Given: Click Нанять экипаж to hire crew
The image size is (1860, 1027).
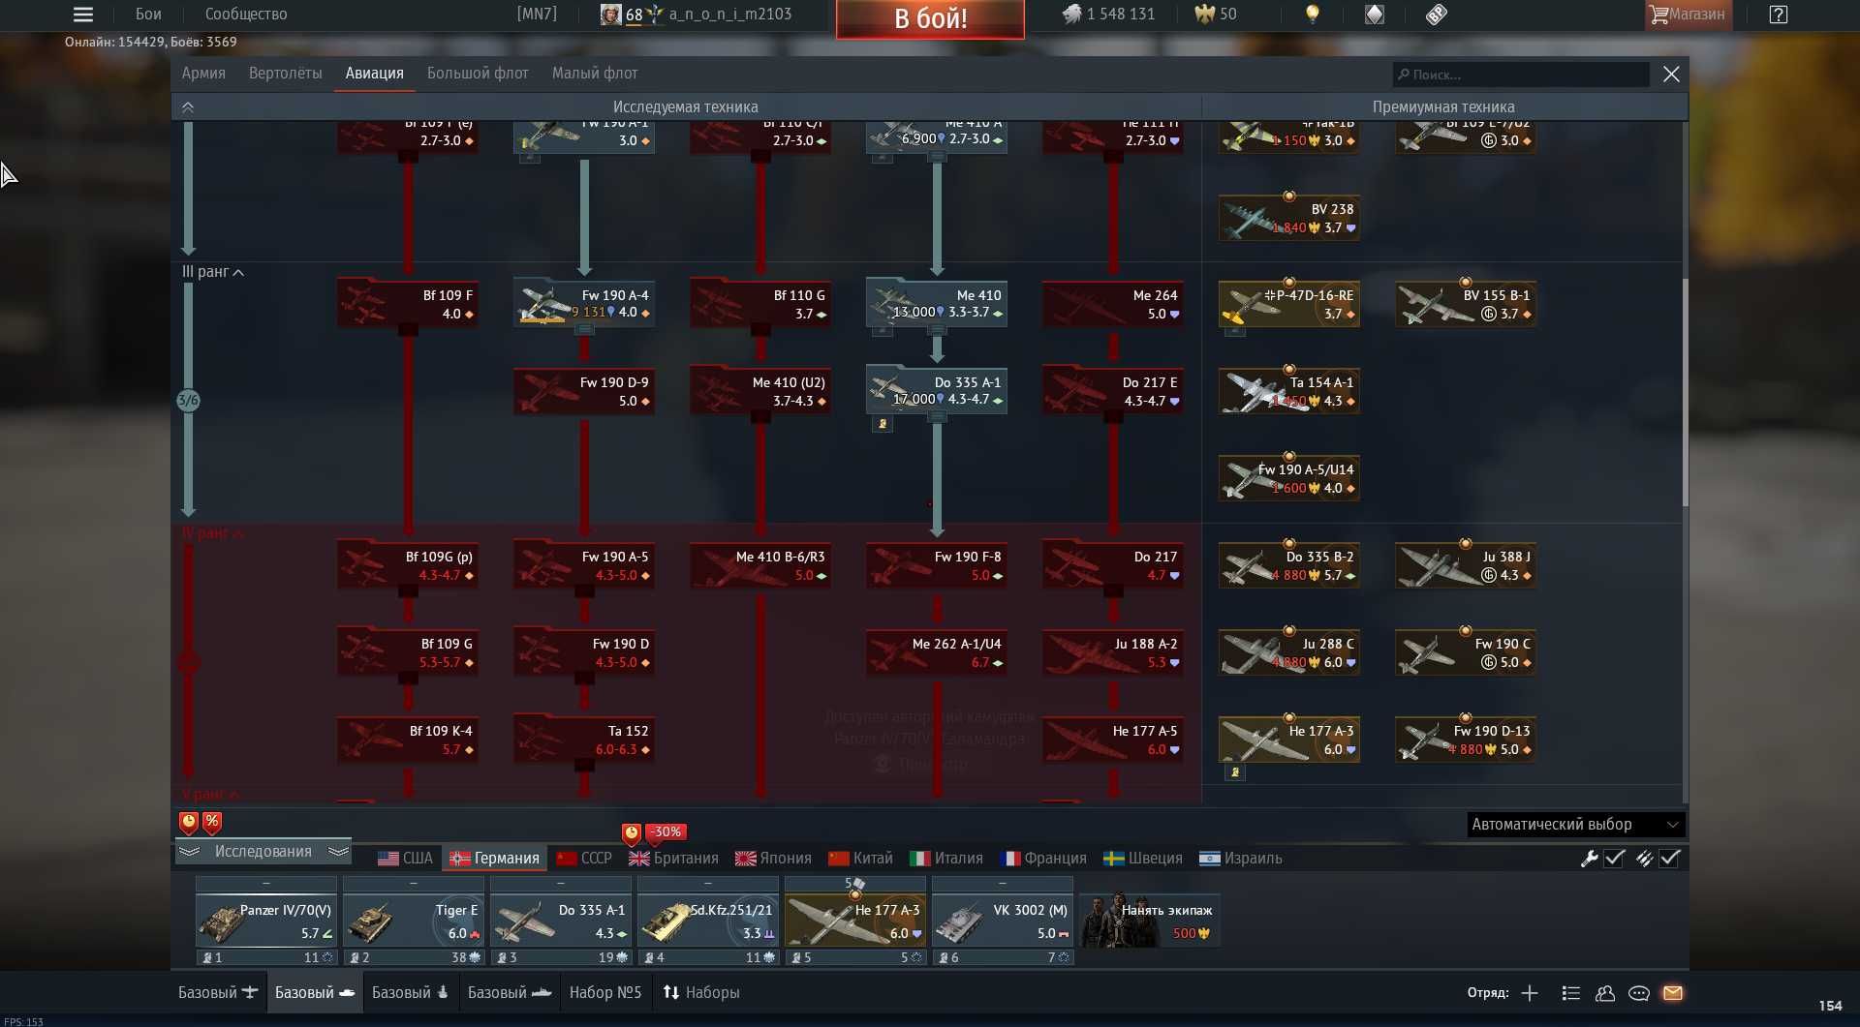Looking at the screenshot, I should [1149, 921].
